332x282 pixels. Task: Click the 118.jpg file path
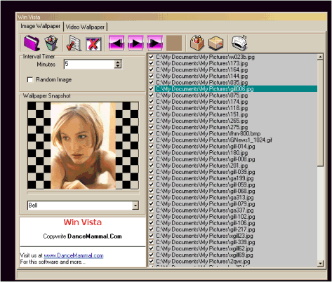(x=202, y=108)
